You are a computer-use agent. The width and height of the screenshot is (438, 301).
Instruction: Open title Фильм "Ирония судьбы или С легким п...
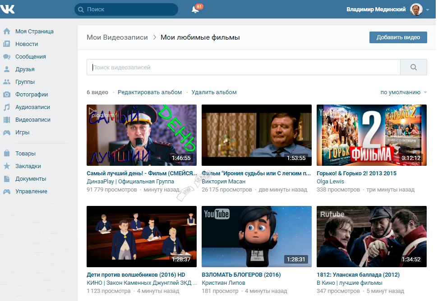[256, 173]
